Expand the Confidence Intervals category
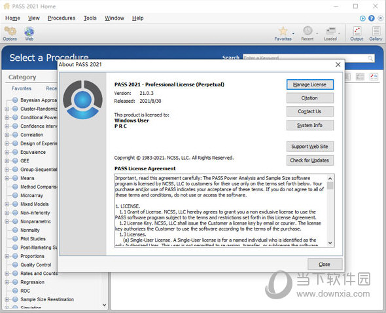Viewport: 386px width, 313px height. (x=7, y=126)
